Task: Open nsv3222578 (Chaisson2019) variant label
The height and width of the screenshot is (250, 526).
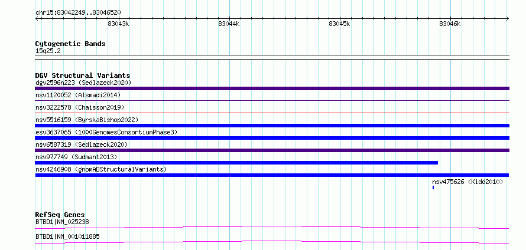Action: (80, 107)
